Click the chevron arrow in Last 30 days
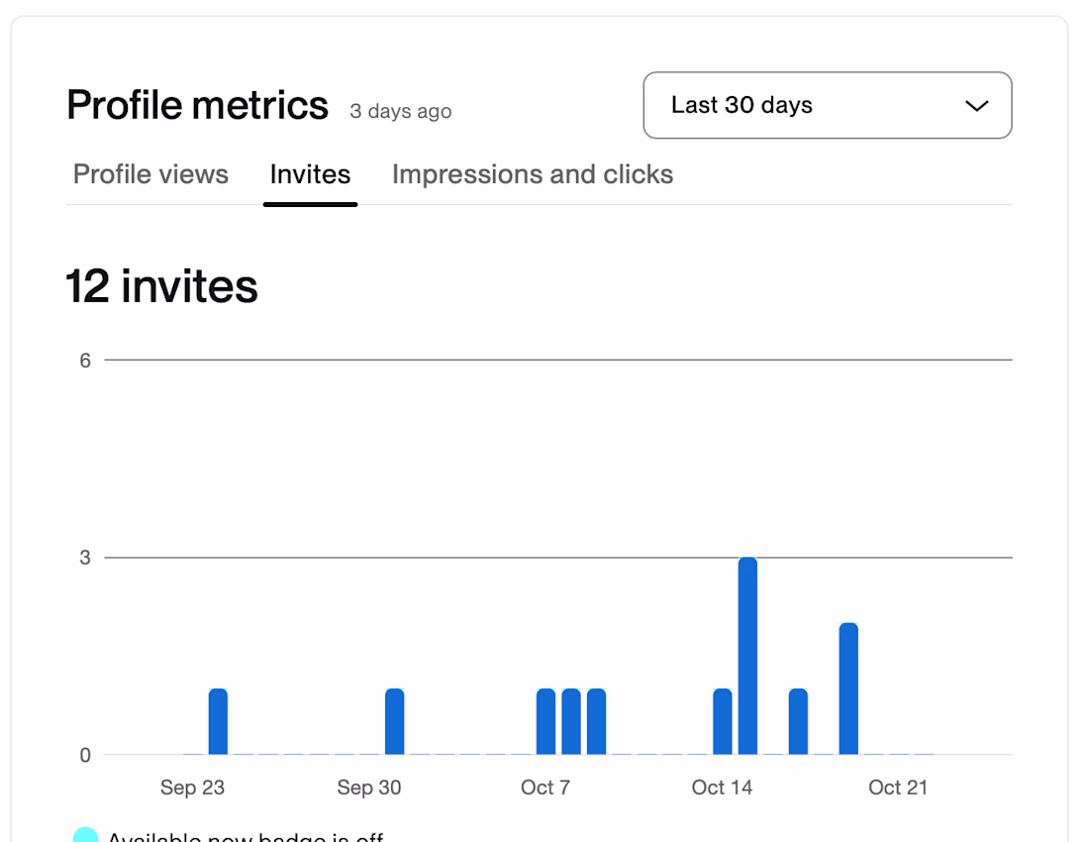Image resolution: width=1089 pixels, height=842 pixels. [x=976, y=106]
